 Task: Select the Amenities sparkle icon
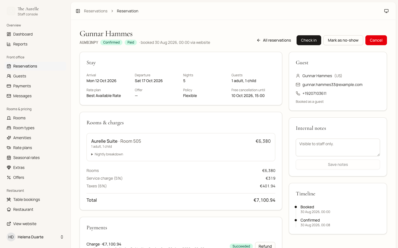coord(9,138)
